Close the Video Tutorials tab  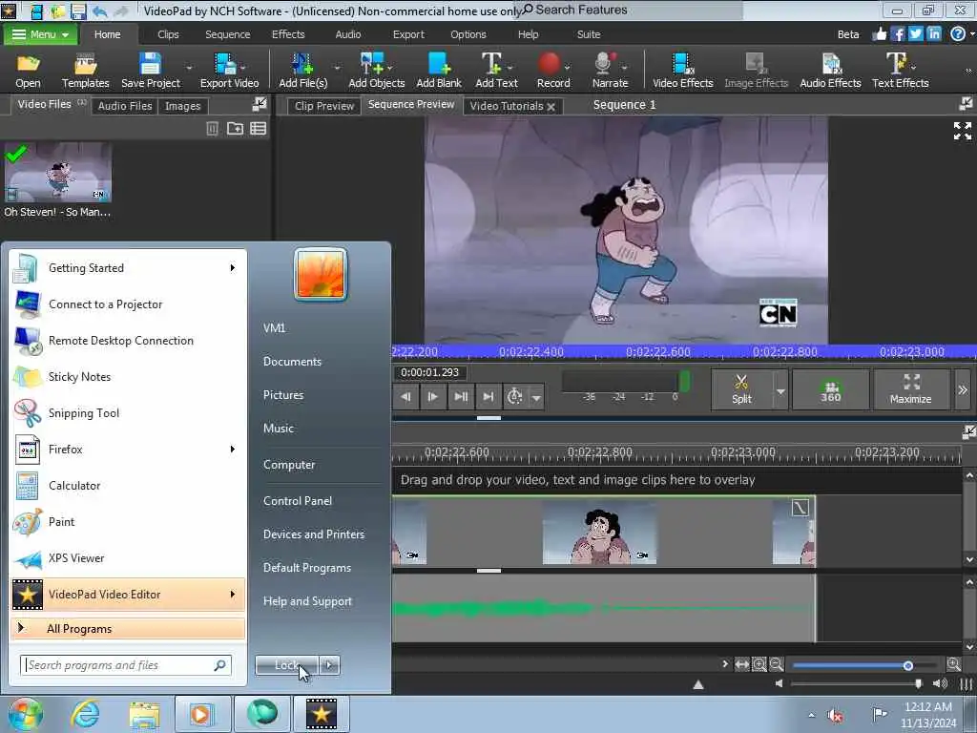(551, 107)
